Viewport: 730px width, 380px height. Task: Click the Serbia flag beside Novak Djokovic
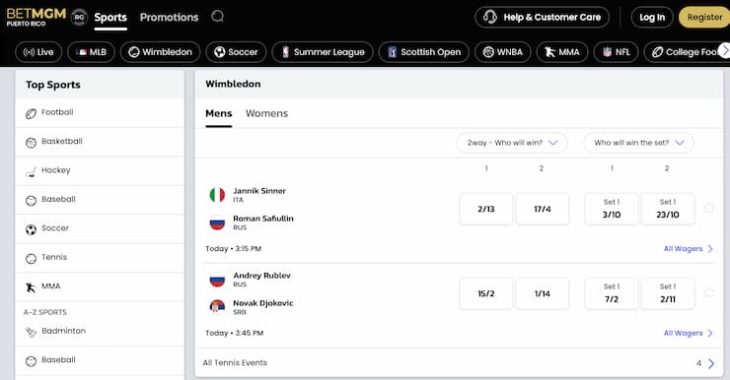point(217,307)
